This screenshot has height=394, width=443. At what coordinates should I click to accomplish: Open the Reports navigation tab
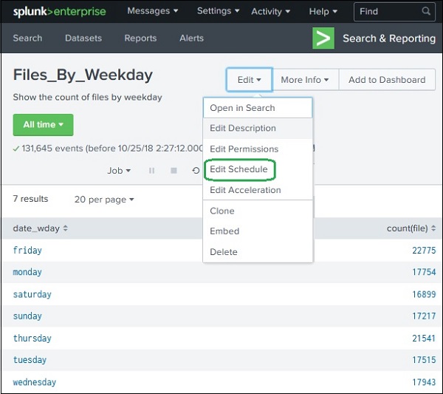click(x=140, y=38)
